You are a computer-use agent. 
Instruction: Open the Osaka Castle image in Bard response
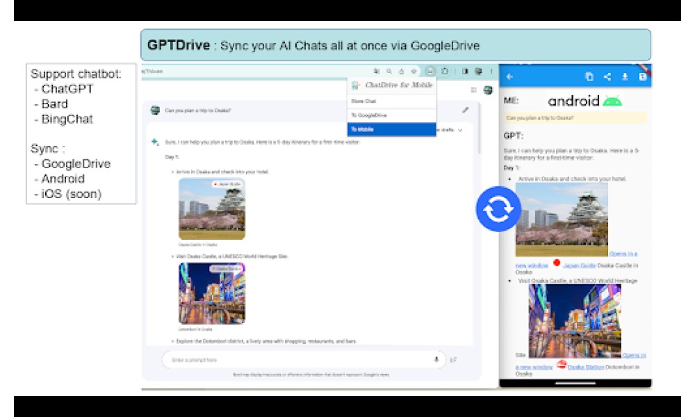pos(212,208)
